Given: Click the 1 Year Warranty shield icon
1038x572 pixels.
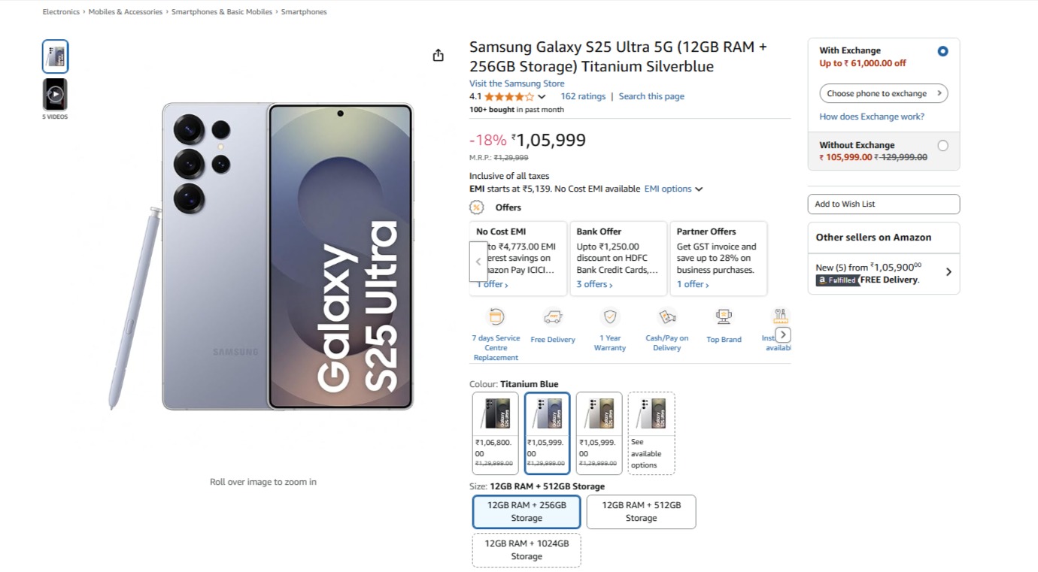Looking at the screenshot, I should 610,317.
